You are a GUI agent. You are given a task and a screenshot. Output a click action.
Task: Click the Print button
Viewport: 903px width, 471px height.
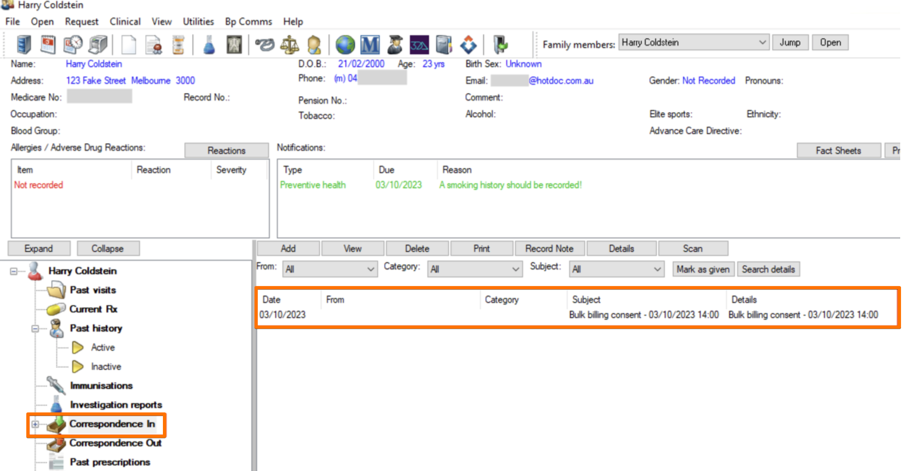482,249
